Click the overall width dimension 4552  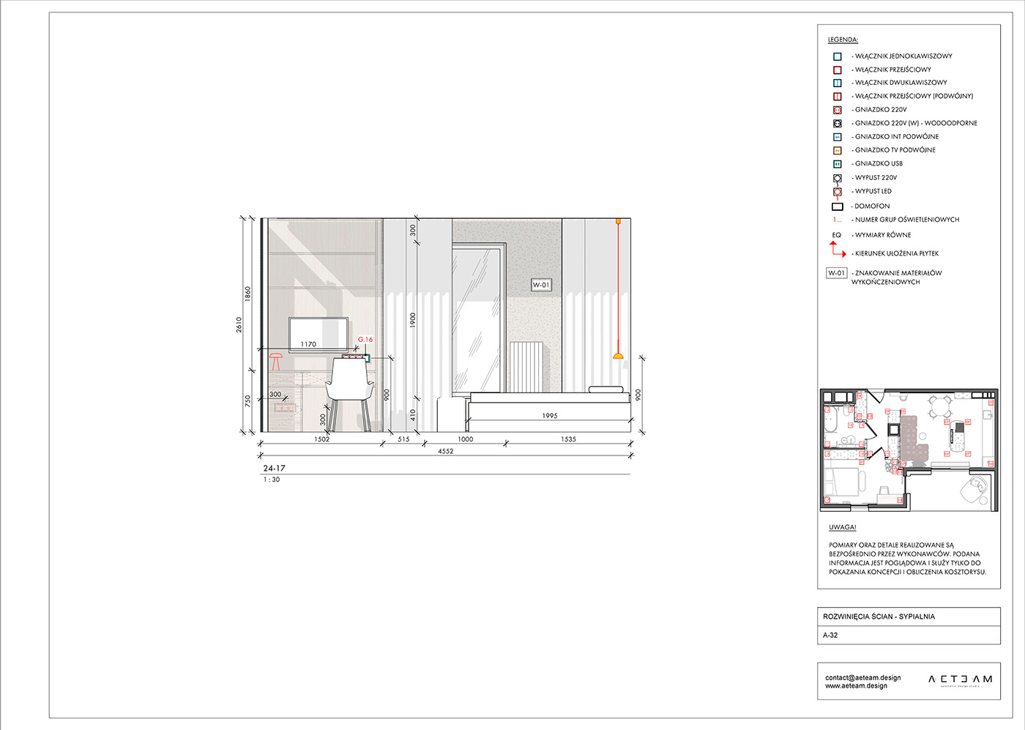pyautogui.click(x=445, y=451)
